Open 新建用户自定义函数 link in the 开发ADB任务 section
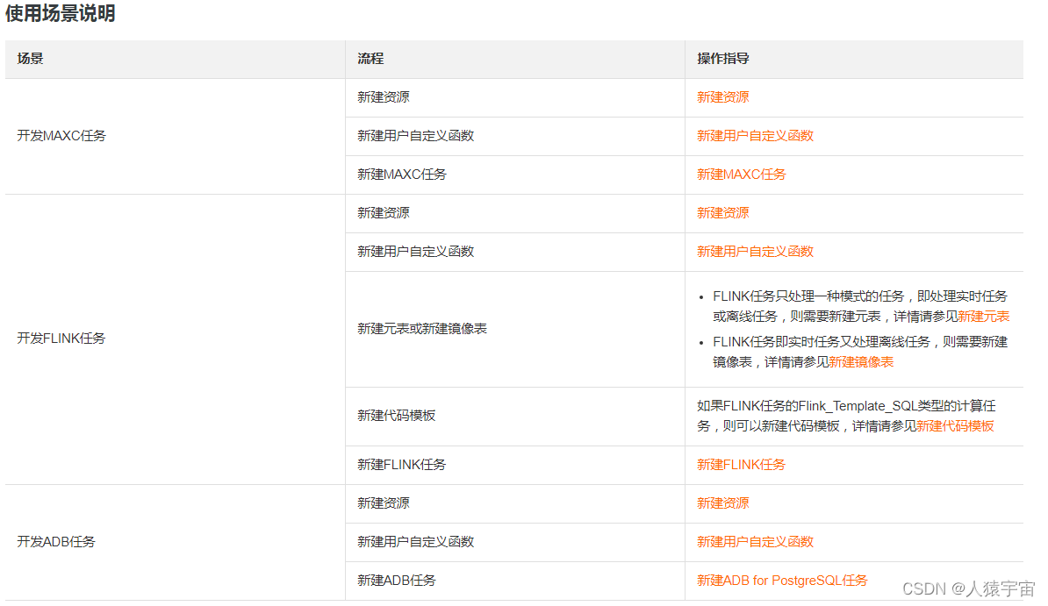1048x606 pixels. point(755,542)
